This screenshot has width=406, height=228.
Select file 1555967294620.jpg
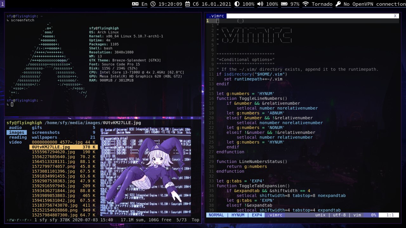point(63,152)
